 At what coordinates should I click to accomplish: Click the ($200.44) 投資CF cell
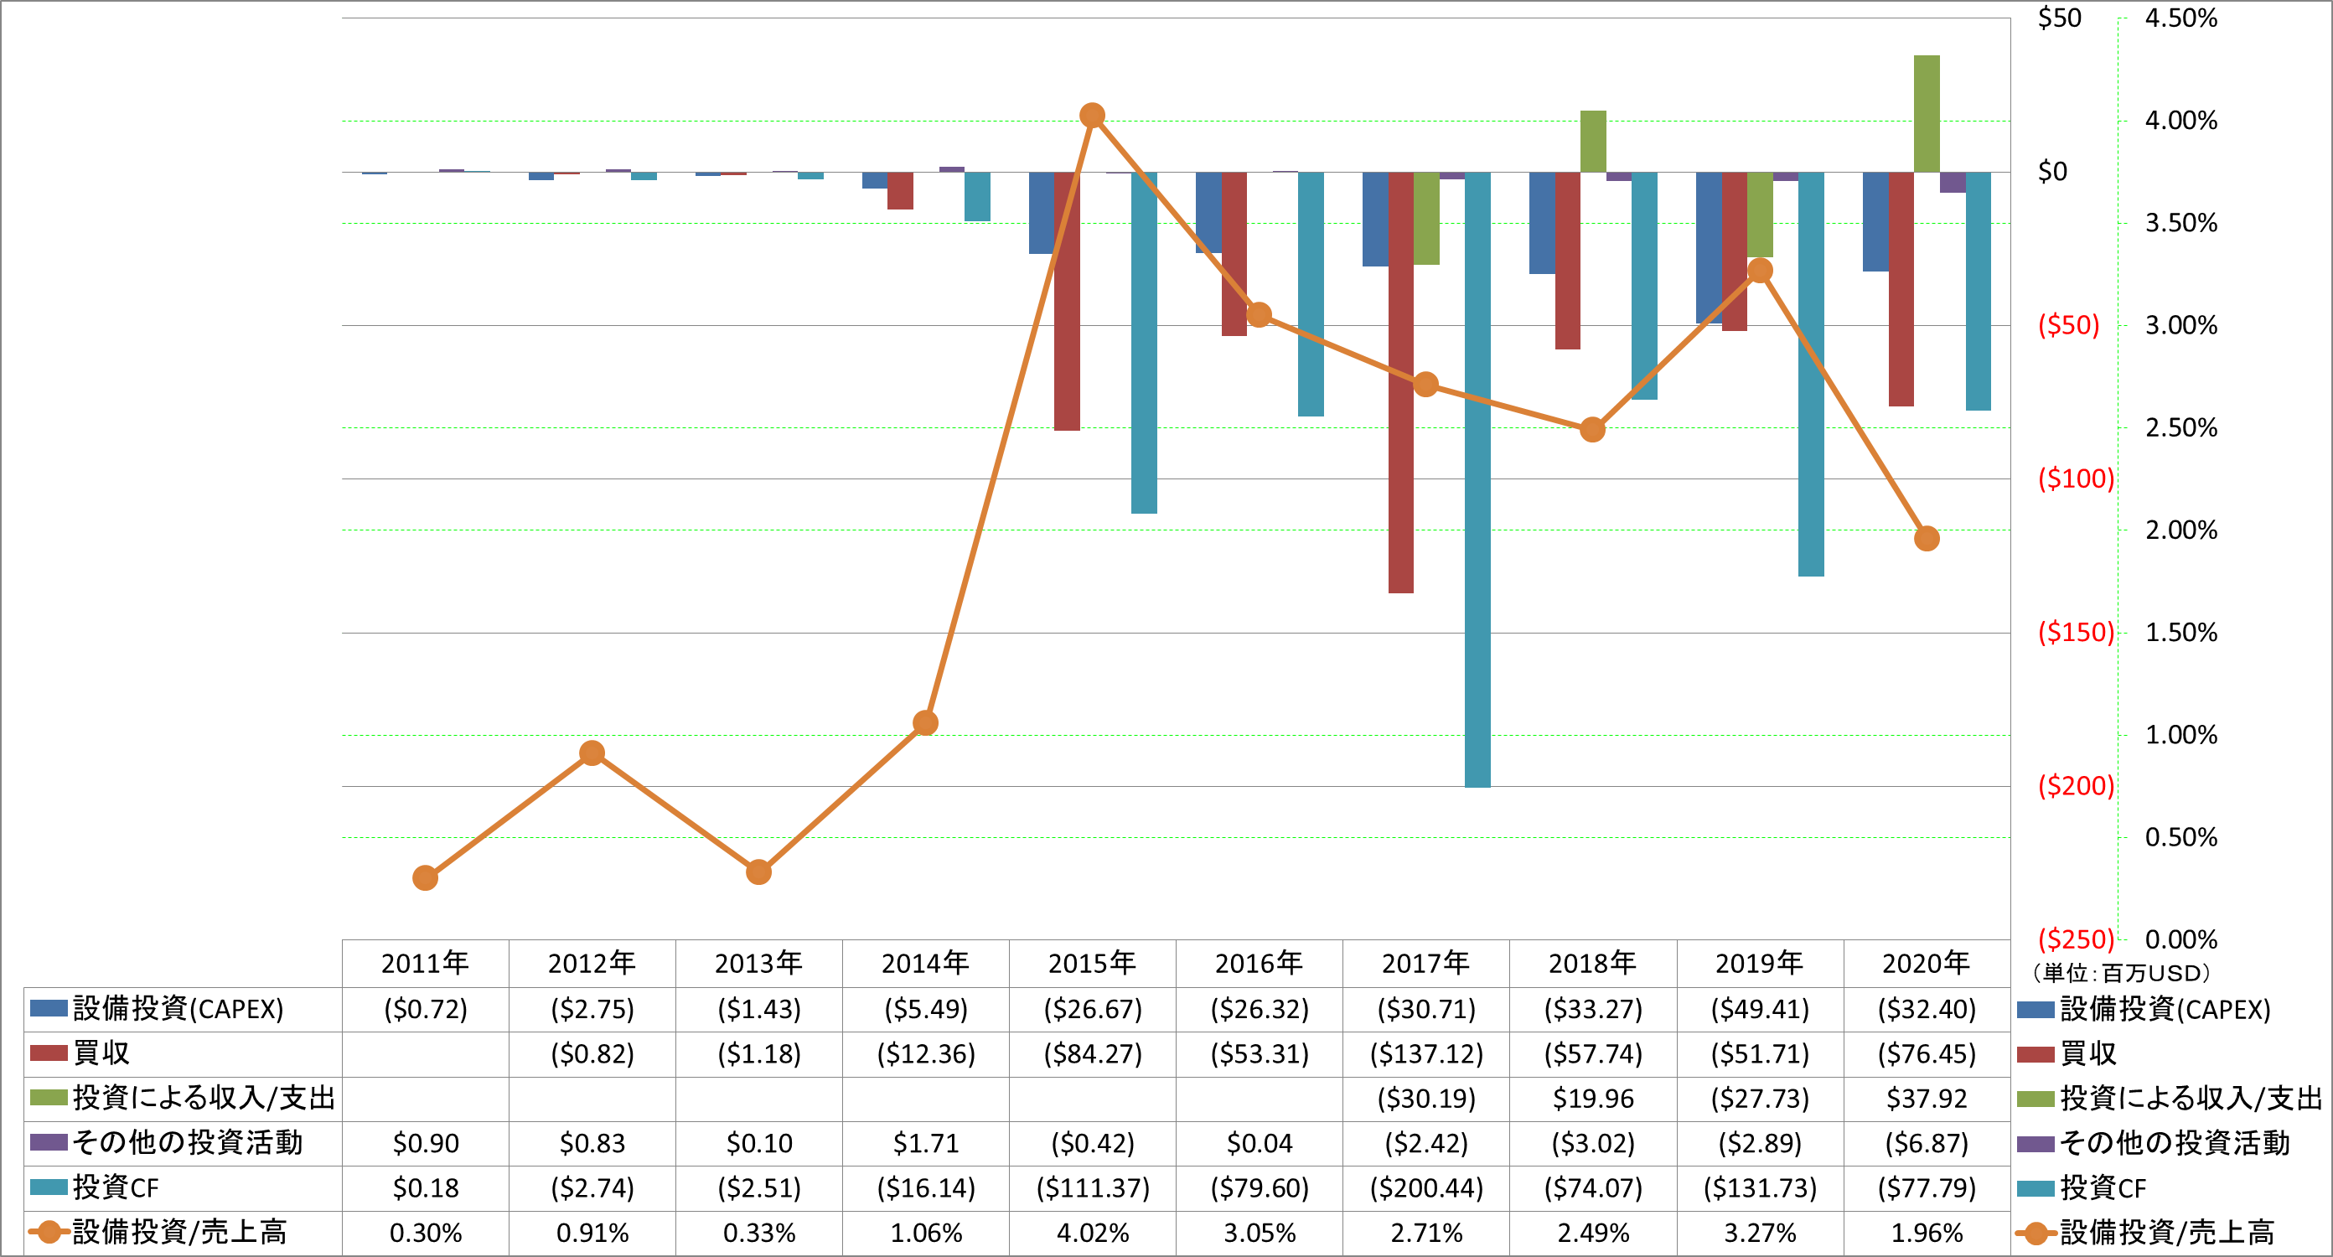1426,1187
